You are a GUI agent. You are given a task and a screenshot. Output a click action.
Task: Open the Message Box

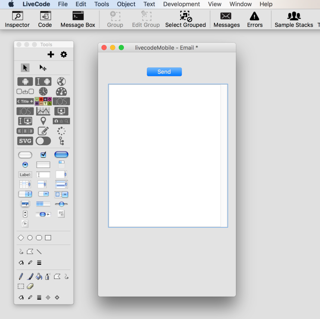pos(78,19)
